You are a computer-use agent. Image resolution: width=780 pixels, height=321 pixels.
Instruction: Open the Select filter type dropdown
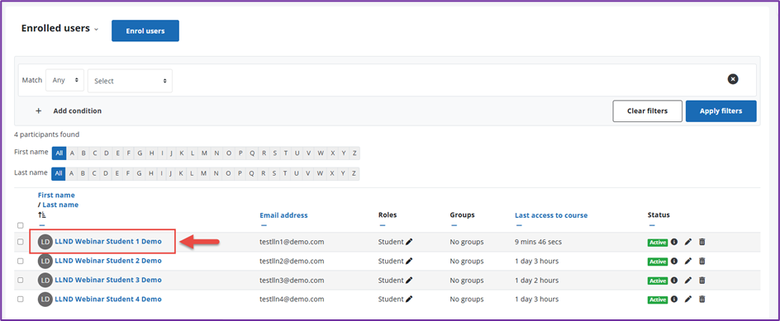click(130, 81)
